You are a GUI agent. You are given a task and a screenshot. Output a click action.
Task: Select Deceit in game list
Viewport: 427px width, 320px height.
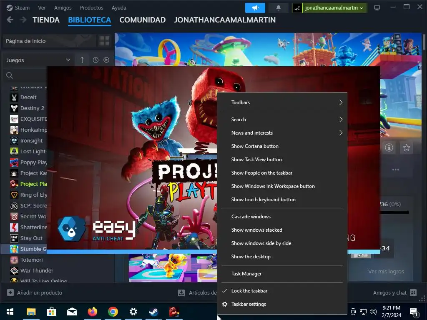(28, 97)
